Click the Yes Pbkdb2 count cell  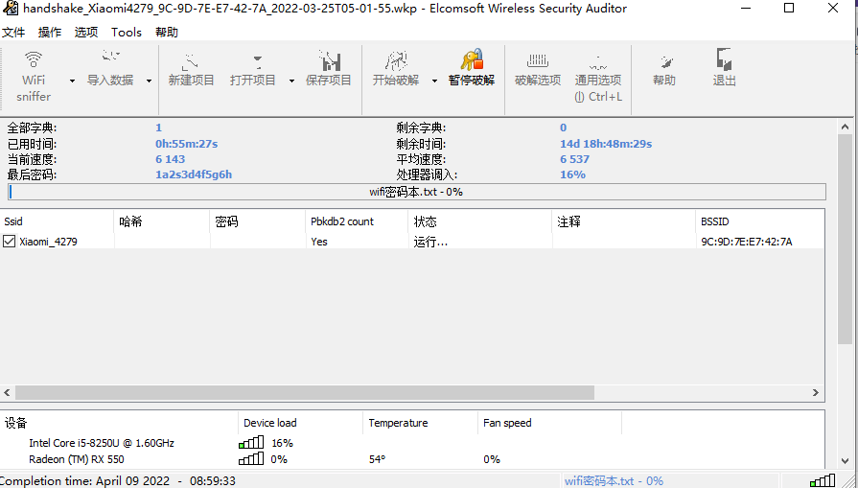pos(319,242)
